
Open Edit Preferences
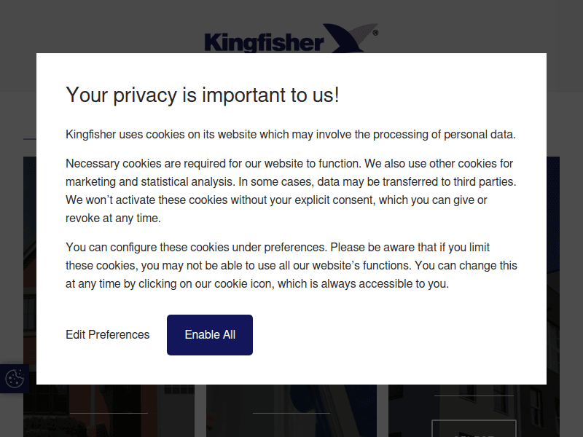pos(107,334)
